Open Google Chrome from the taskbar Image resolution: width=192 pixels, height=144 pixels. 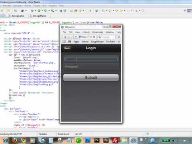(24, 140)
